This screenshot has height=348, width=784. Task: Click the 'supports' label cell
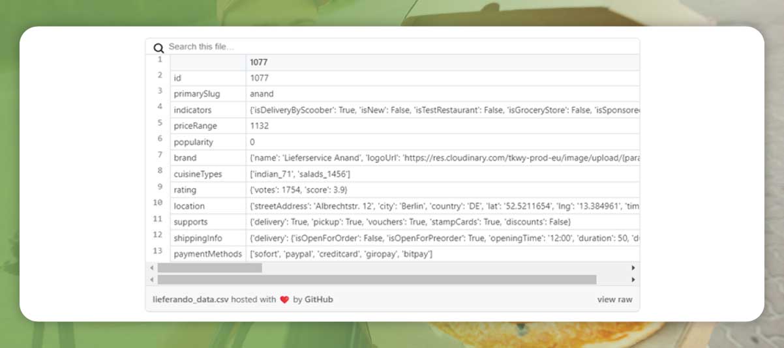coord(208,222)
